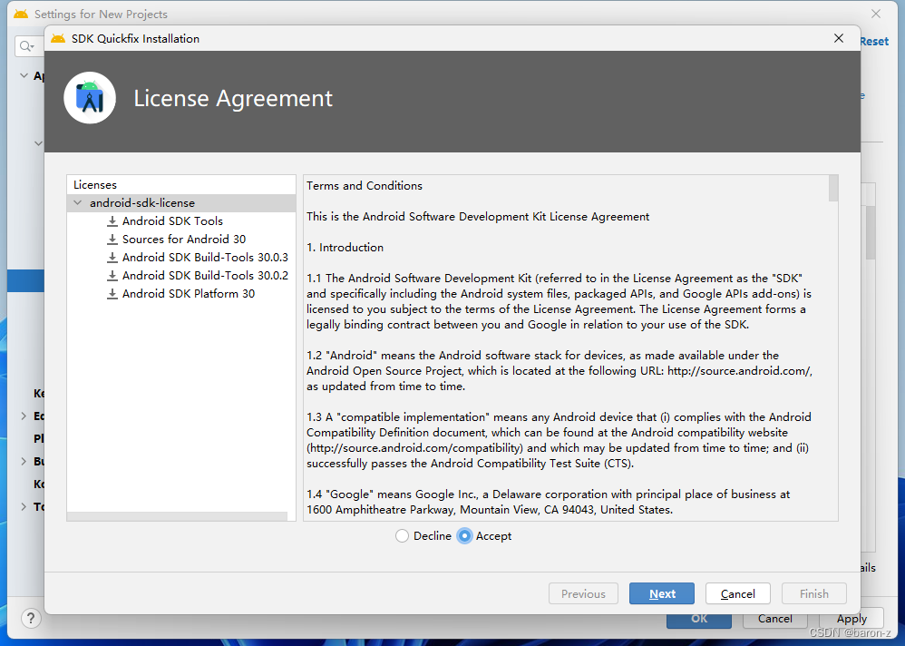Collapse the nested Settings tree chevron below
The image size is (905, 646).
point(38,143)
